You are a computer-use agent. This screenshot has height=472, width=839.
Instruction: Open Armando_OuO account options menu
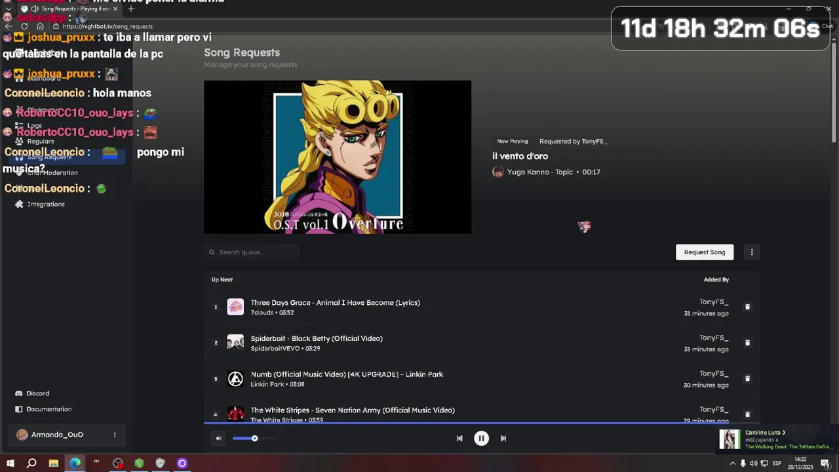[115, 435]
